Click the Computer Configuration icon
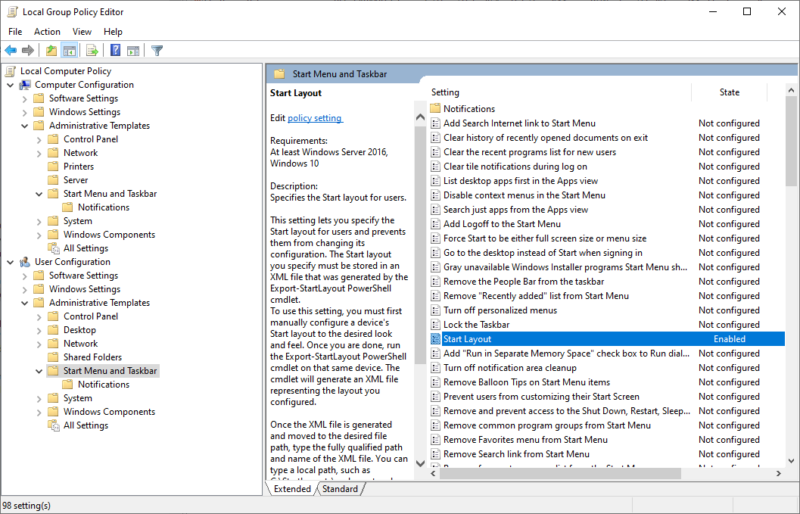Image resolution: width=800 pixels, height=514 pixels. [25, 85]
